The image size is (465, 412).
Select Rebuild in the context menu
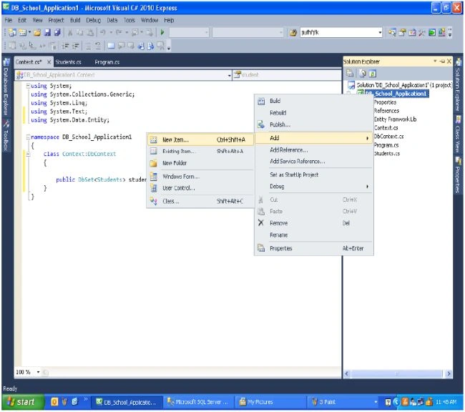[x=314, y=113]
